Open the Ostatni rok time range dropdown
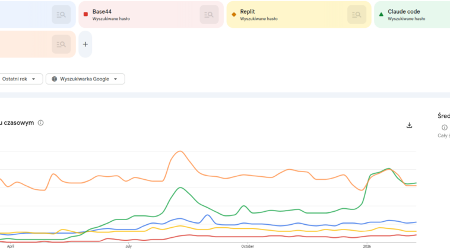Screen dimensions: 450x252 (x=22, y=79)
